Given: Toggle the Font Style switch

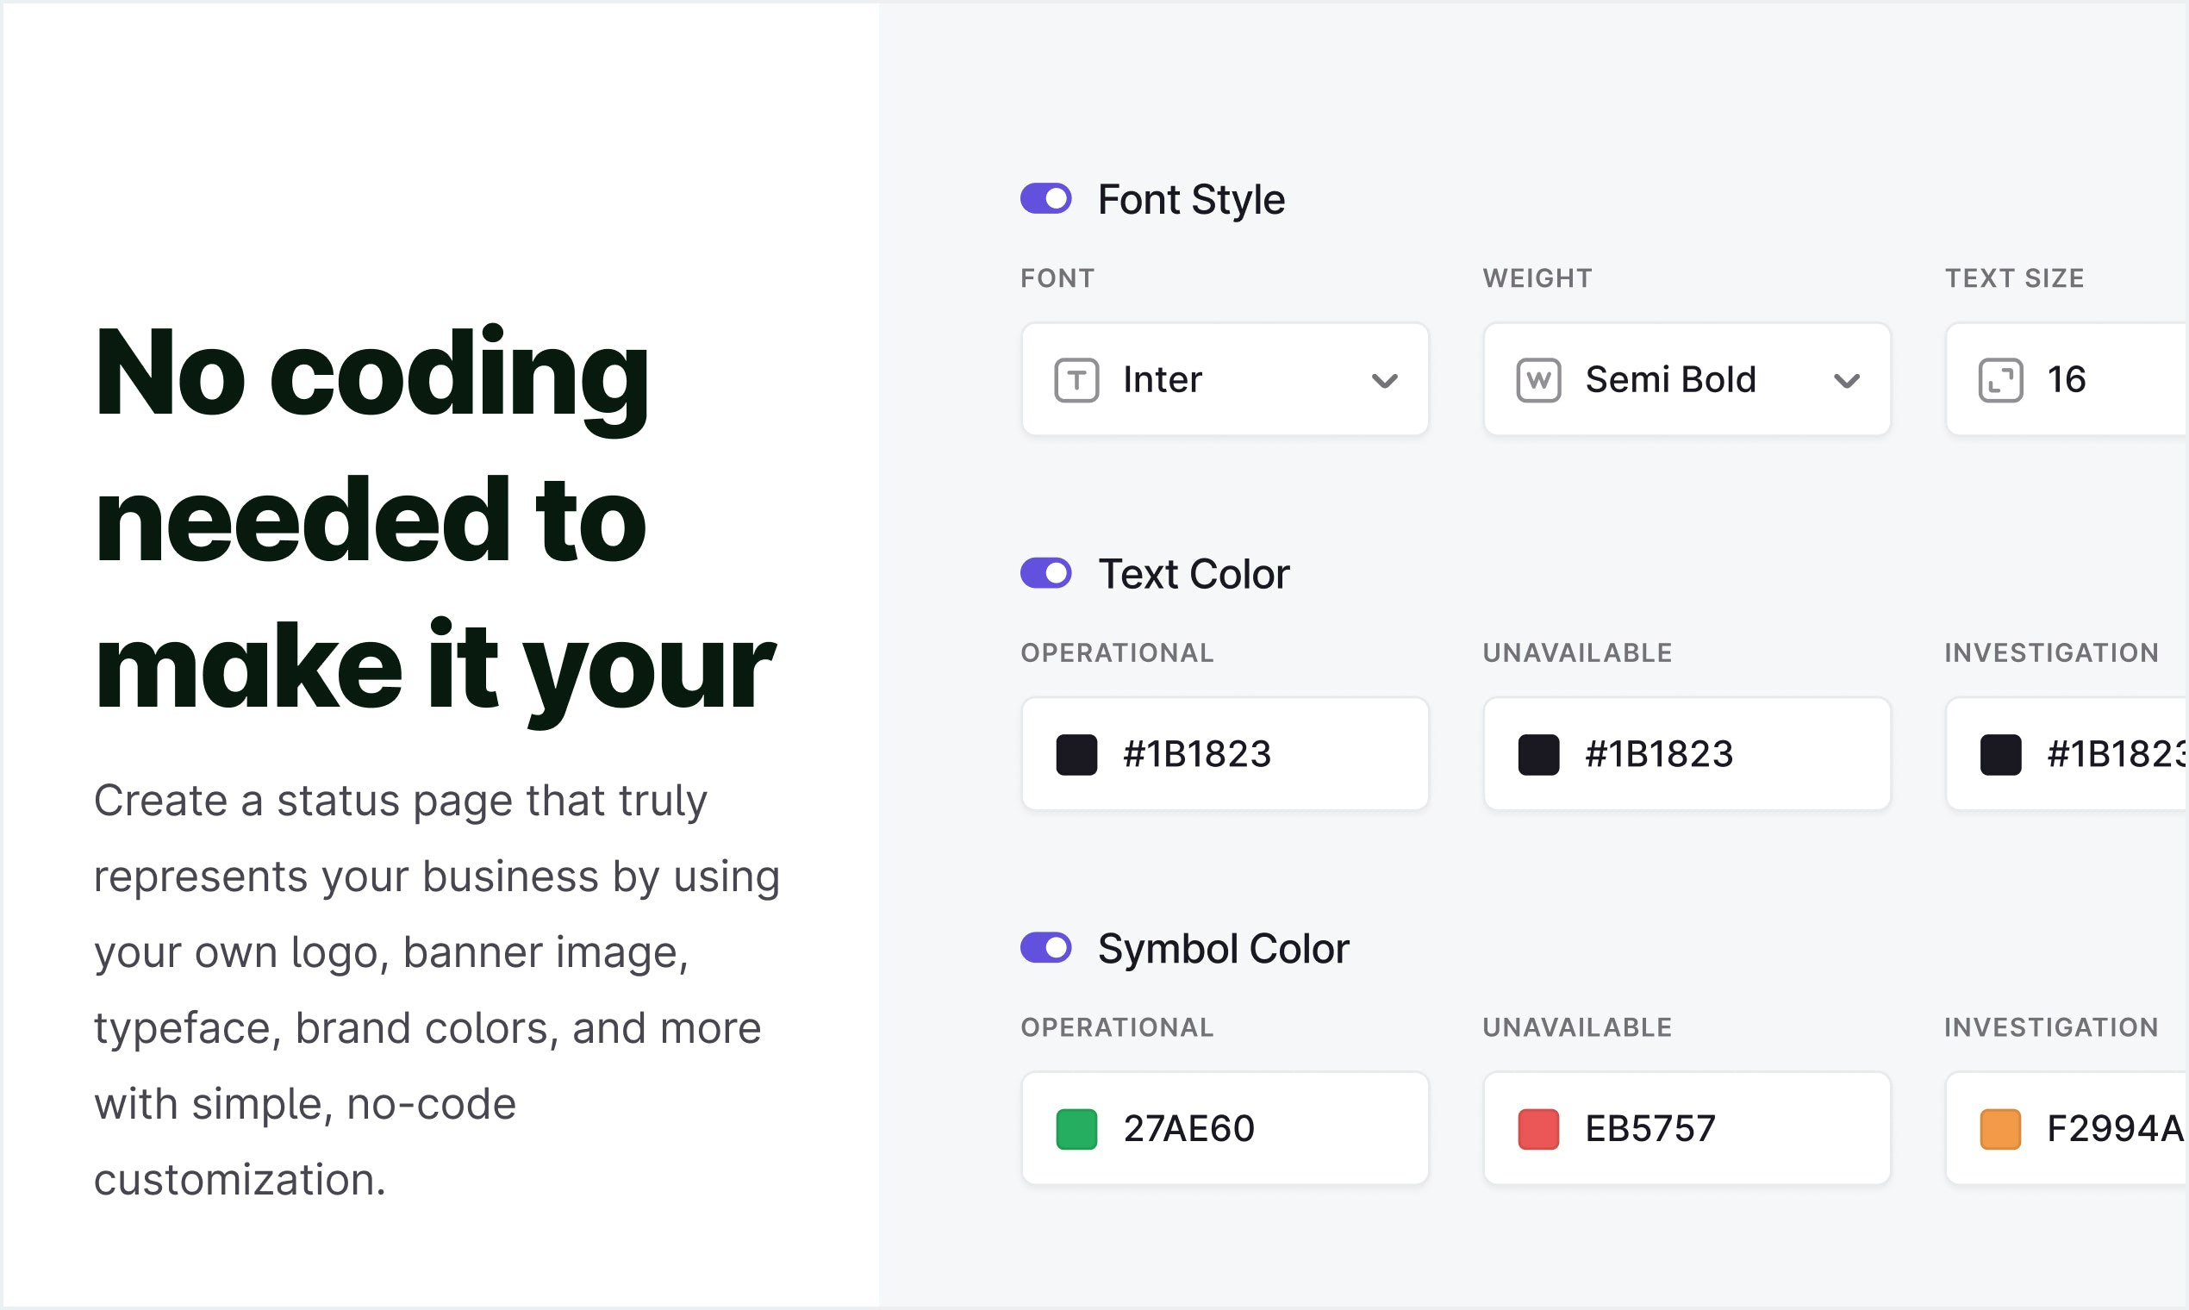Looking at the screenshot, I should (x=1046, y=198).
